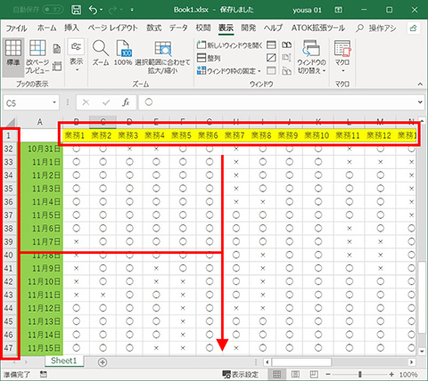Open the 改ページプレビュー page break preview

pyautogui.click(x=37, y=57)
